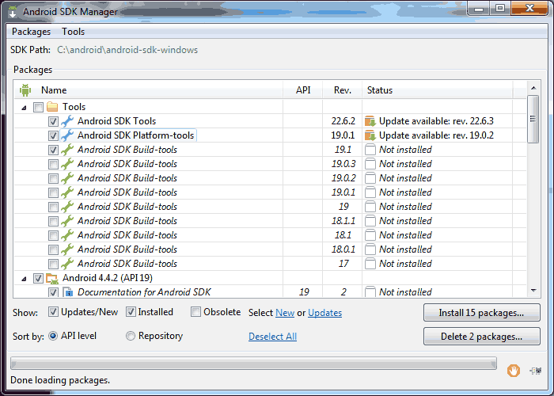Toggle the Android 4.4.2 (API 19) group checkbox
Screen dimensions: 554x396
coord(38,278)
